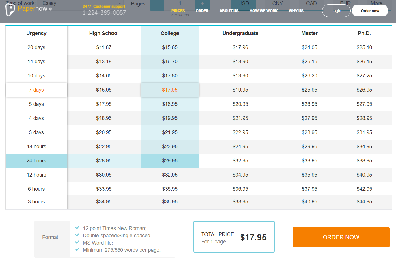Select the 24 hours urgency row
Image resolution: width=396 pixels, height=259 pixels.
[x=36, y=161]
